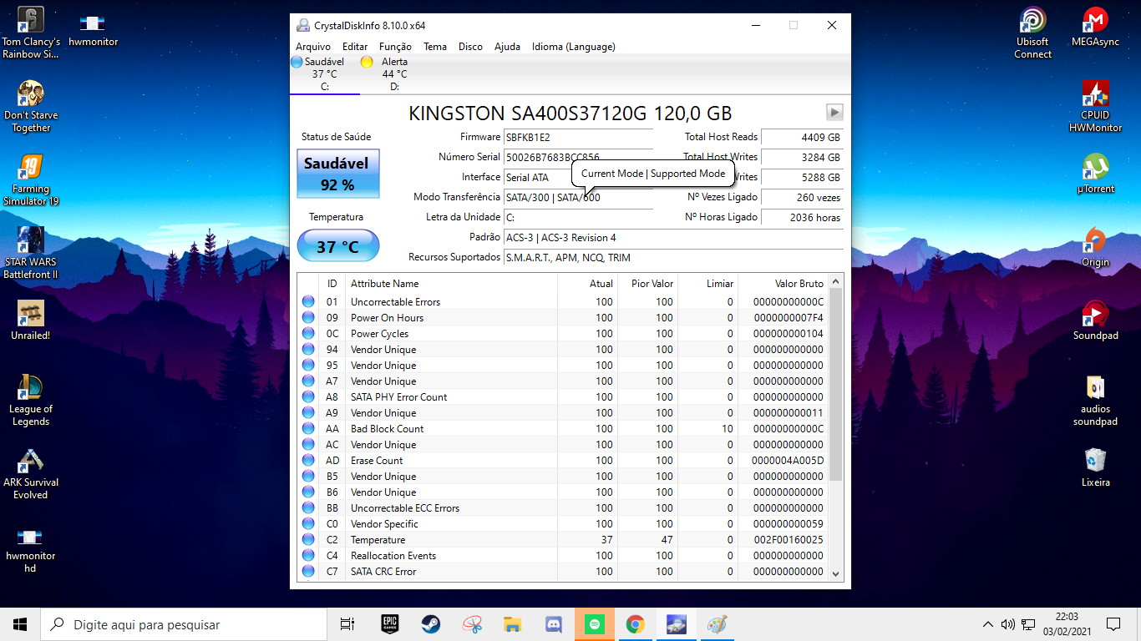Select the D: Alerta drive tab
The height and width of the screenshot is (641, 1141).
coord(394,74)
